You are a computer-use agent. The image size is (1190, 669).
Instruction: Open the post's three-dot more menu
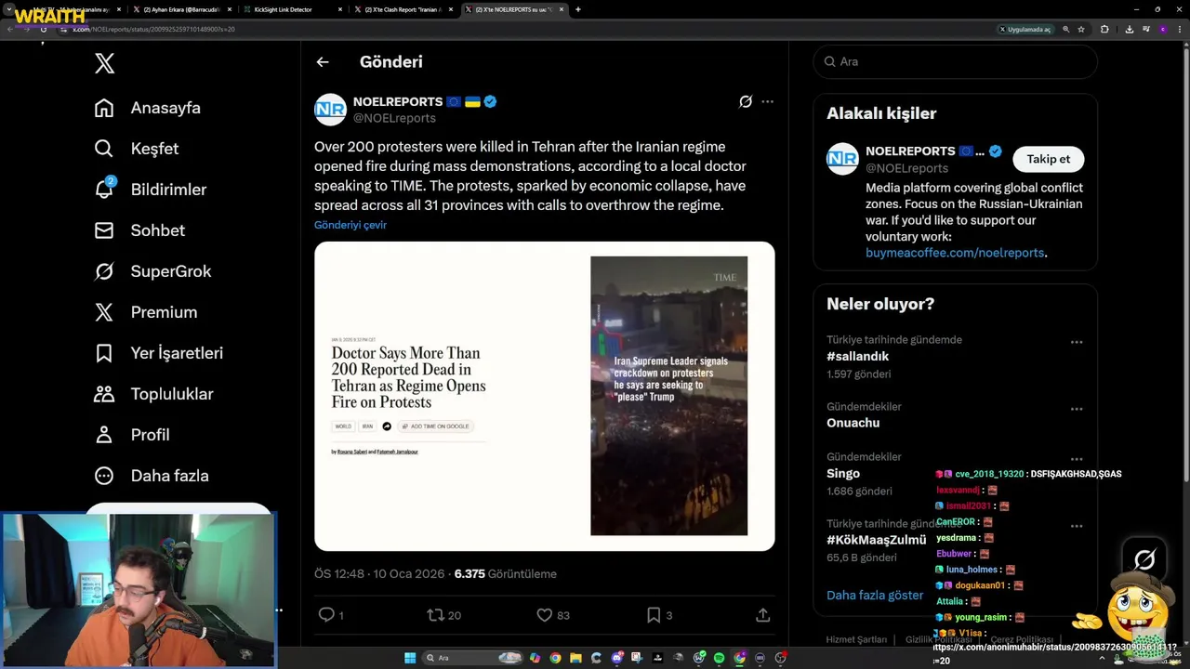[767, 101]
